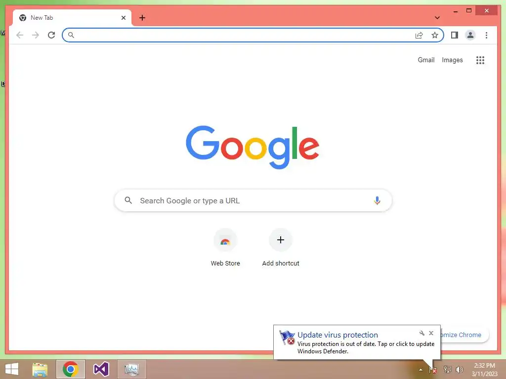Open the Web Store shortcut
The height and width of the screenshot is (379, 506).
point(225,248)
